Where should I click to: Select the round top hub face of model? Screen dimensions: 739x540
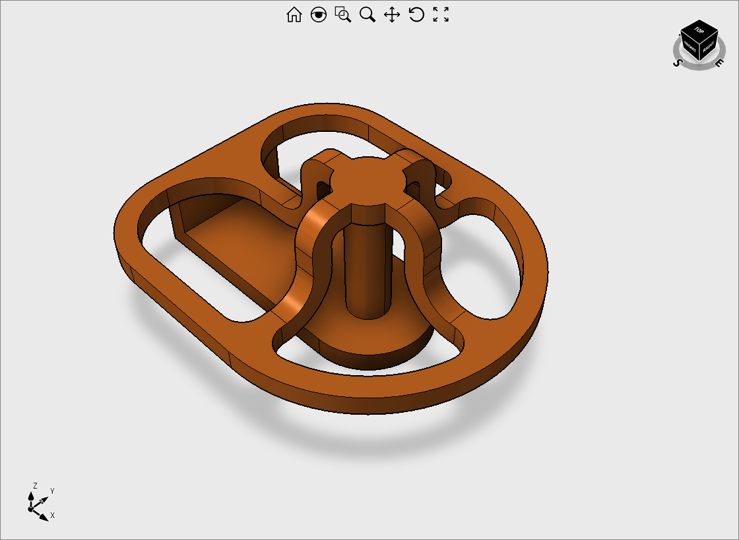coord(366,179)
